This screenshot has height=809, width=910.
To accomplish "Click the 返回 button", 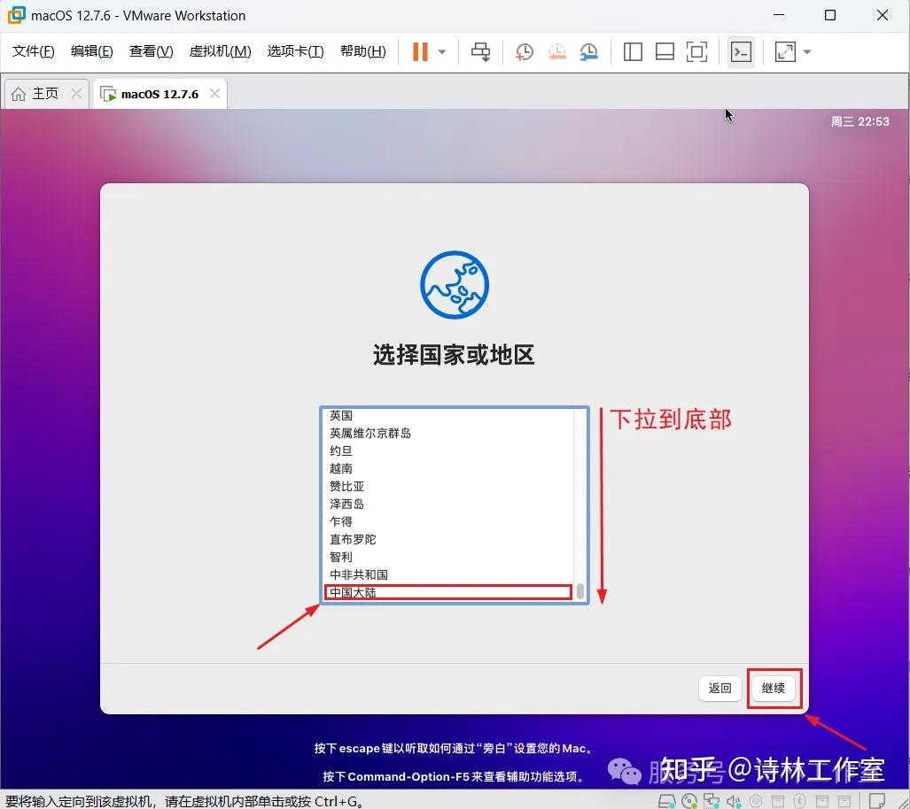I will pyautogui.click(x=719, y=688).
